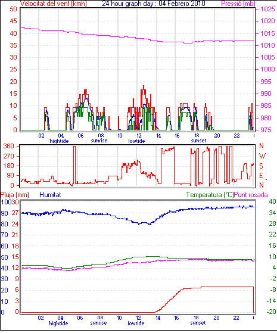The width and height of the screenshot is (277, 333).
Task: Click wind direction axis value 270
Action: [8, 156]
